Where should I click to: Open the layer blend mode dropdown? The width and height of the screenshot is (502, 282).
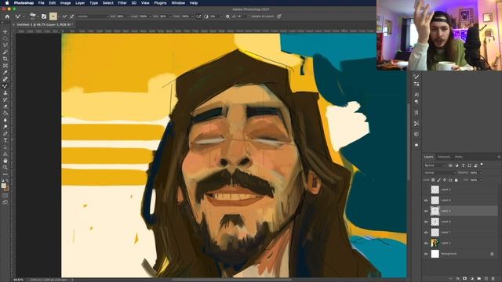tap(439, 172)
